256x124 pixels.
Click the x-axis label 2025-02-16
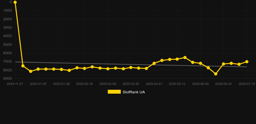tap(84, 84)
